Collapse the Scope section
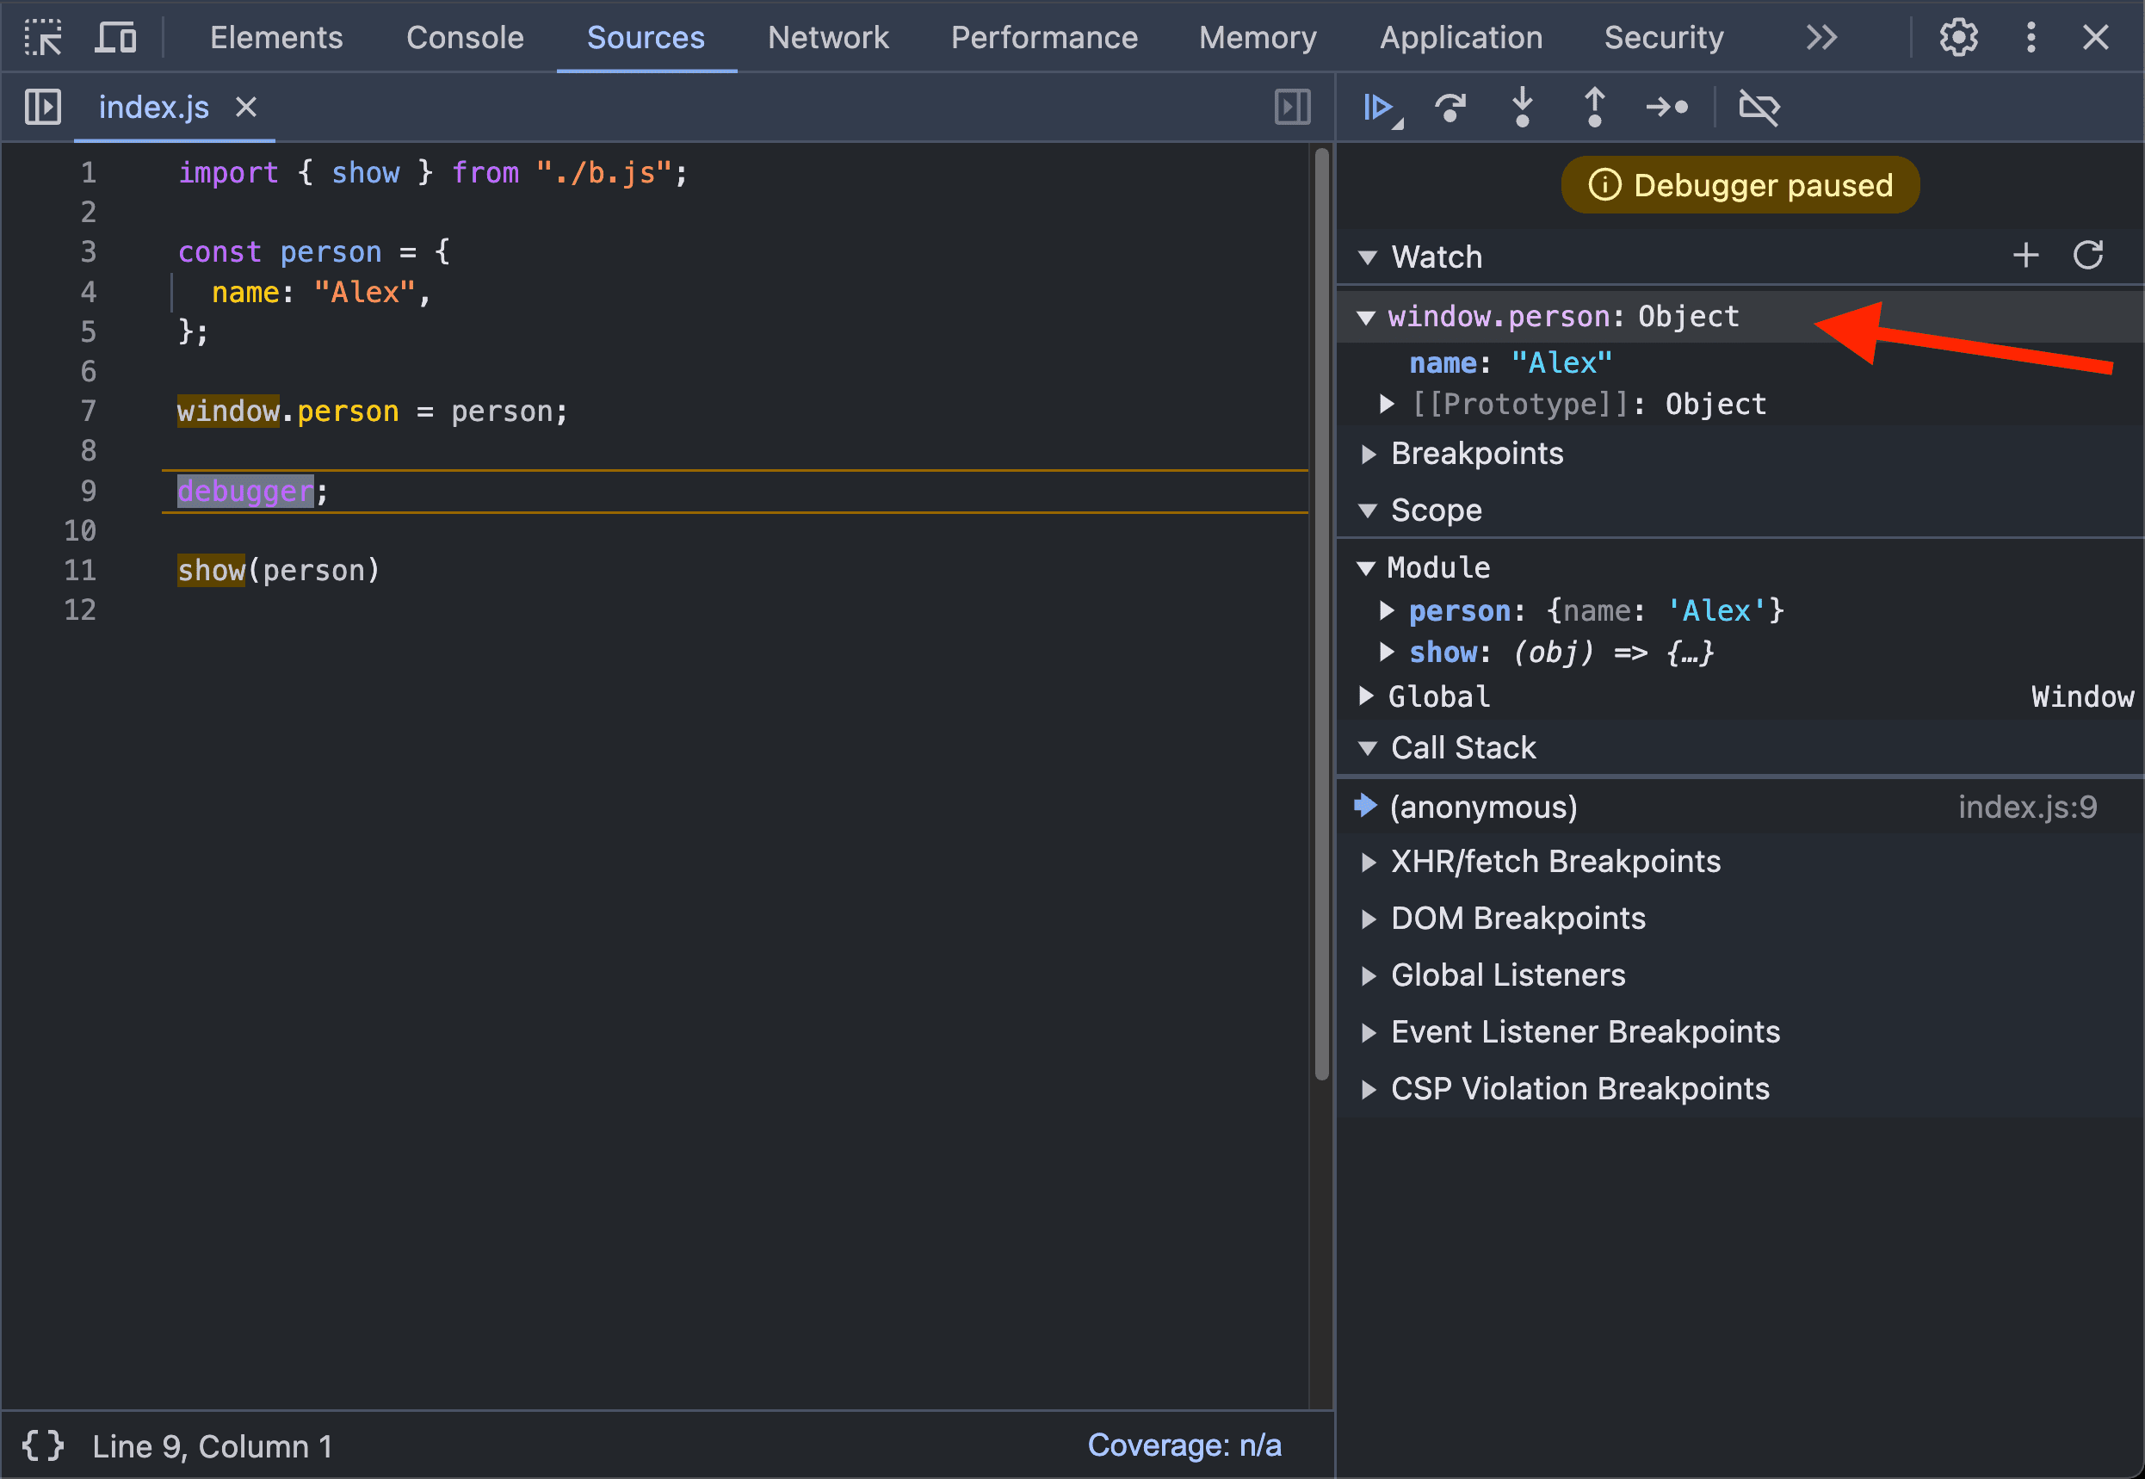The image size is (2145, 1479). (1368, 511)
